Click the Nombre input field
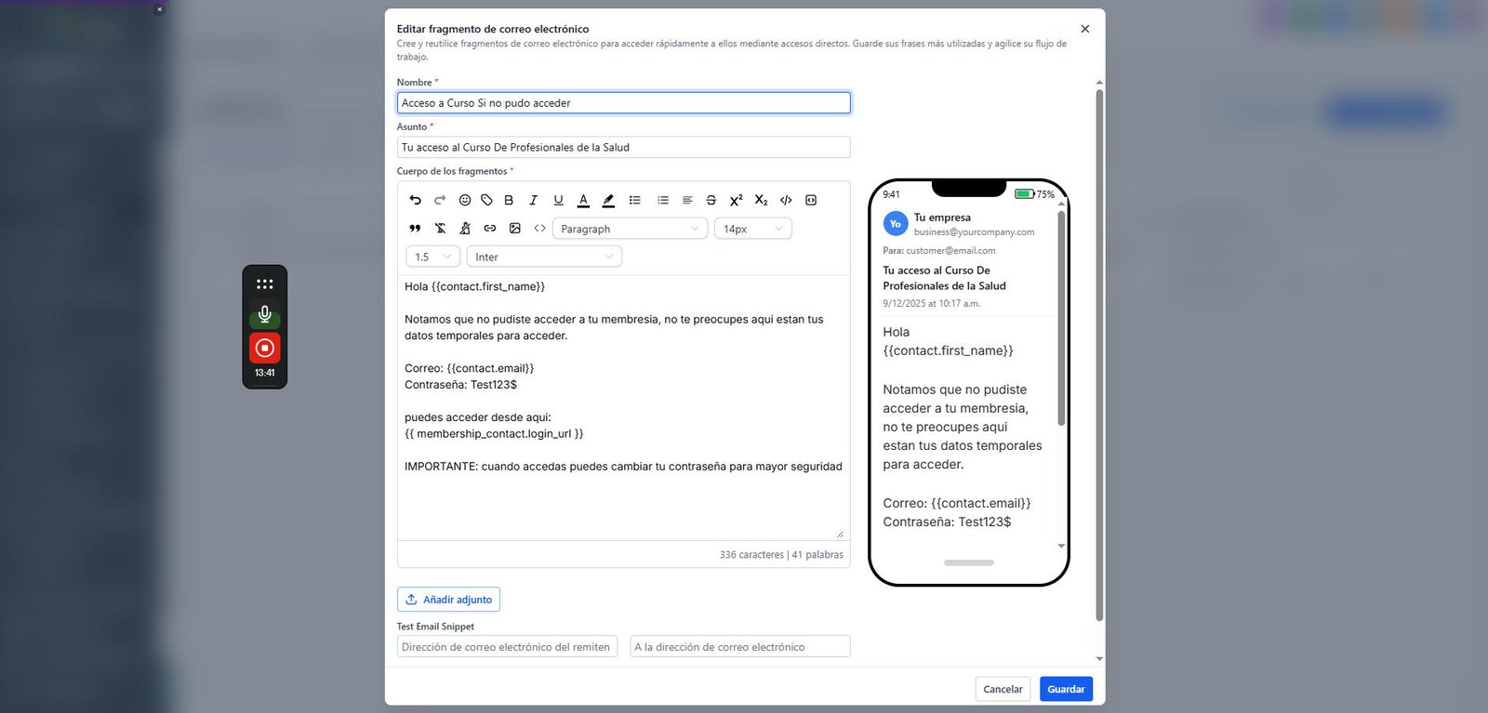The height and width of the screenshot is (713, 1488). point(623,103)
